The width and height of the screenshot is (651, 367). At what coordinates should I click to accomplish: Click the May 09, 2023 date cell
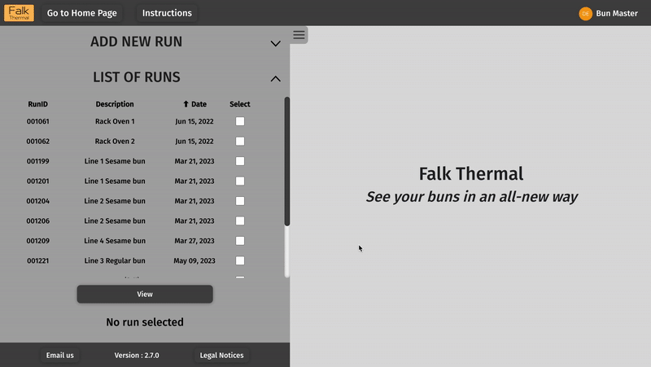click(x=194, y=260)
